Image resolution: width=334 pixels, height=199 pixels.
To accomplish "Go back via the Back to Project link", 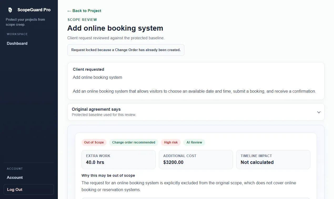I will [84, 11].
